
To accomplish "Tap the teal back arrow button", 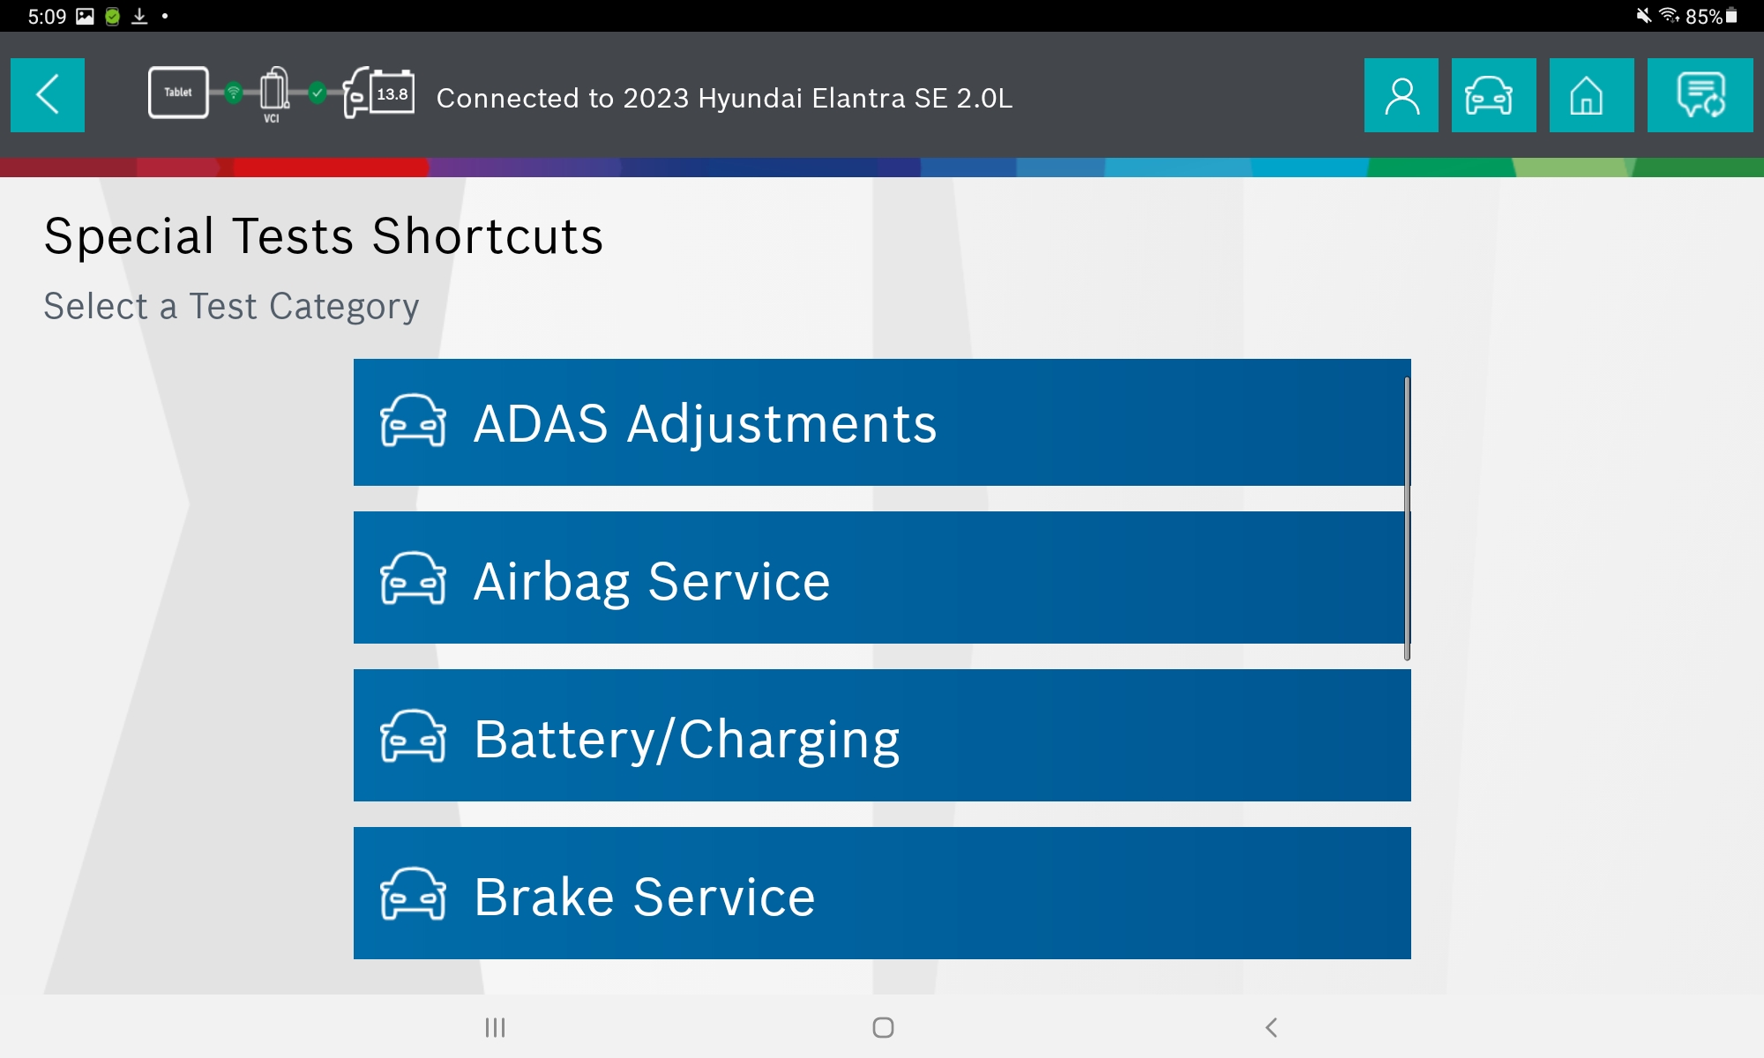I will pos(48,95).
